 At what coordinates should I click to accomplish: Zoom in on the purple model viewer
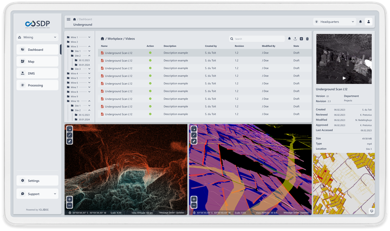194,199
